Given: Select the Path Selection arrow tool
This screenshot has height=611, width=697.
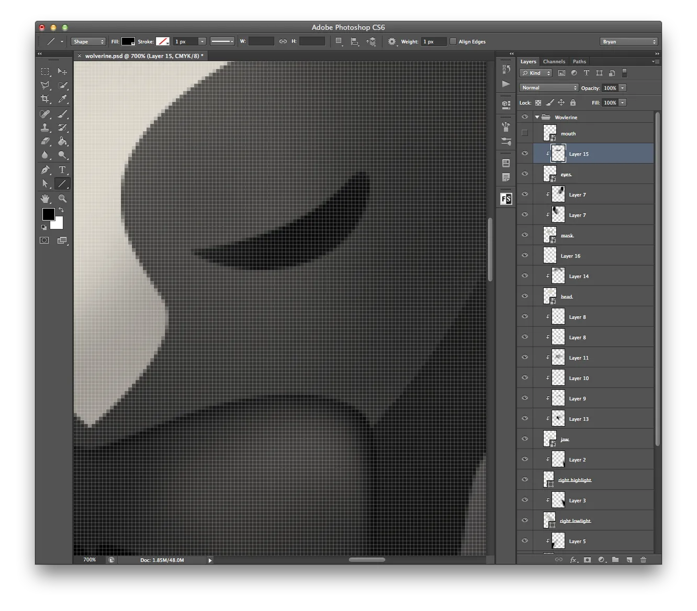Looking at the screenshot, I should point(46,183).
